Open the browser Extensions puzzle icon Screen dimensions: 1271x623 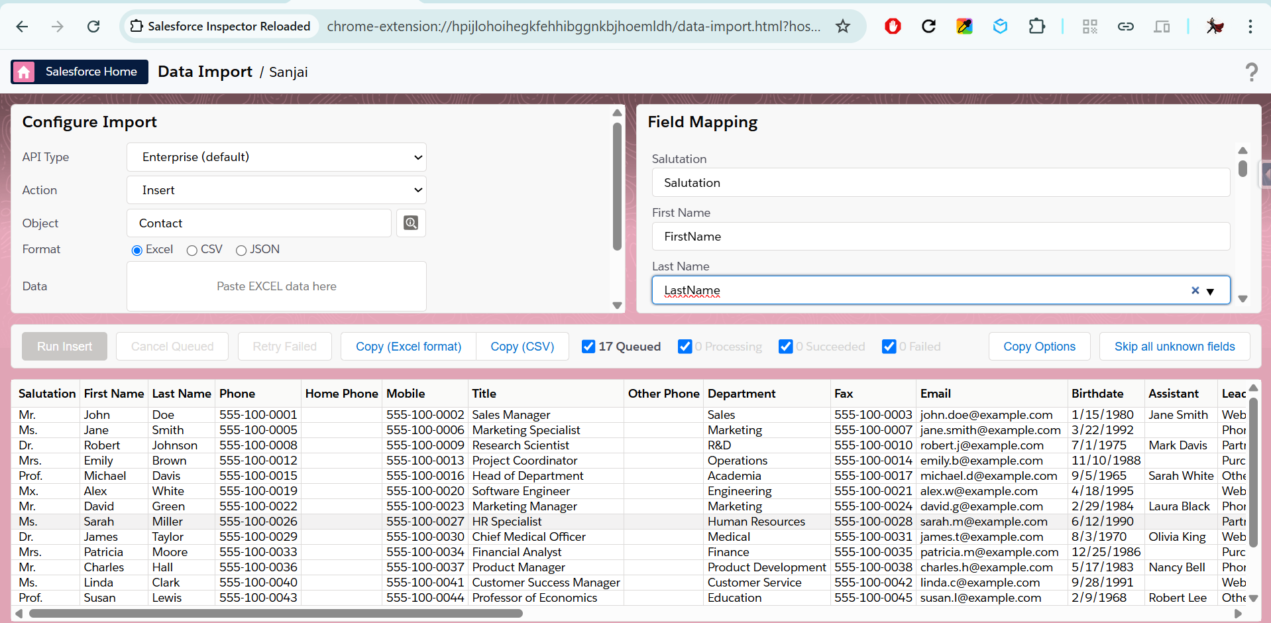pos(1036,27)
